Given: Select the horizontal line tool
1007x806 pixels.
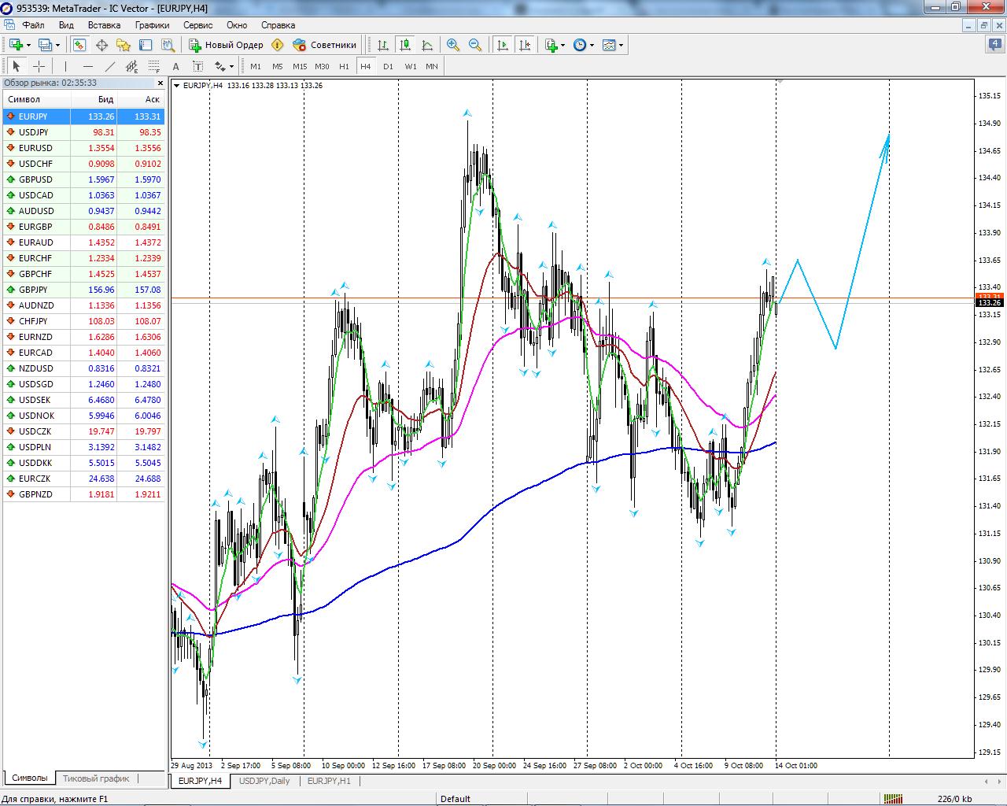Looking at the screenshot, I should tap(88, 67).
